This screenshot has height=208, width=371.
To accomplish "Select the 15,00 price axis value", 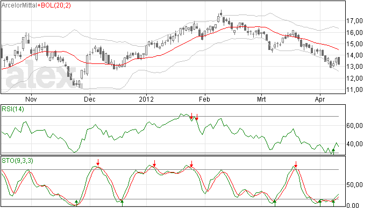I will pyautogui.click(x=354, y=44).
